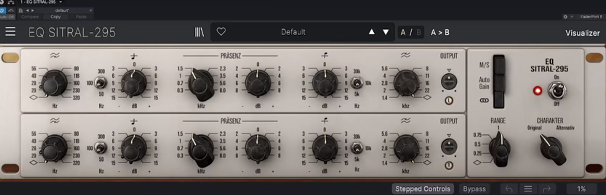
Task: Adjust L channel low-pass kHz knob
Action: click(x=406, y=83)
